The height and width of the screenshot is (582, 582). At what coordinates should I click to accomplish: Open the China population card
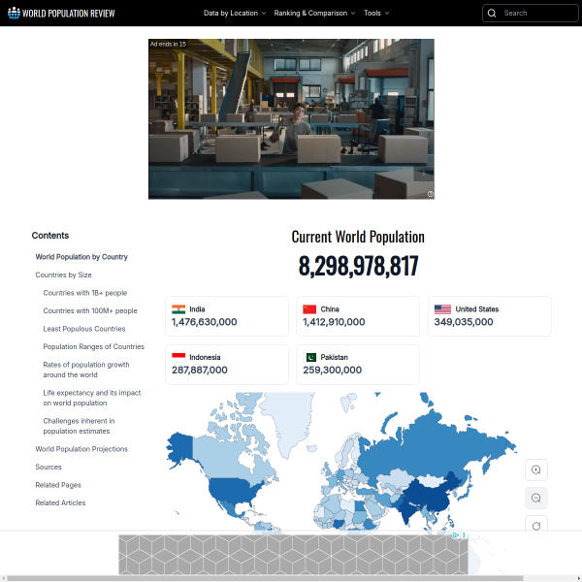coord(358,316)
